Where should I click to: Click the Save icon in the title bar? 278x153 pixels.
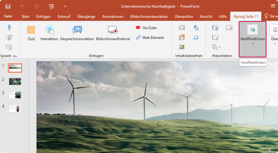click(x=8, y=7)
